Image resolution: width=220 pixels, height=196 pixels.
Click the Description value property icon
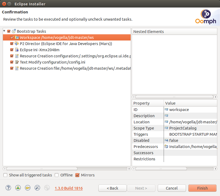[166, 116]
